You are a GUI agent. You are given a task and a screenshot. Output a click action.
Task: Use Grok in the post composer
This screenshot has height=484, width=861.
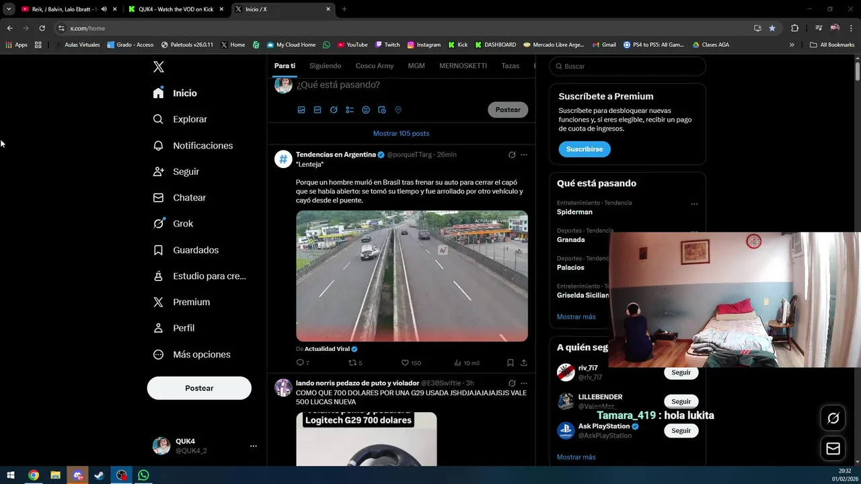point(334,110)
